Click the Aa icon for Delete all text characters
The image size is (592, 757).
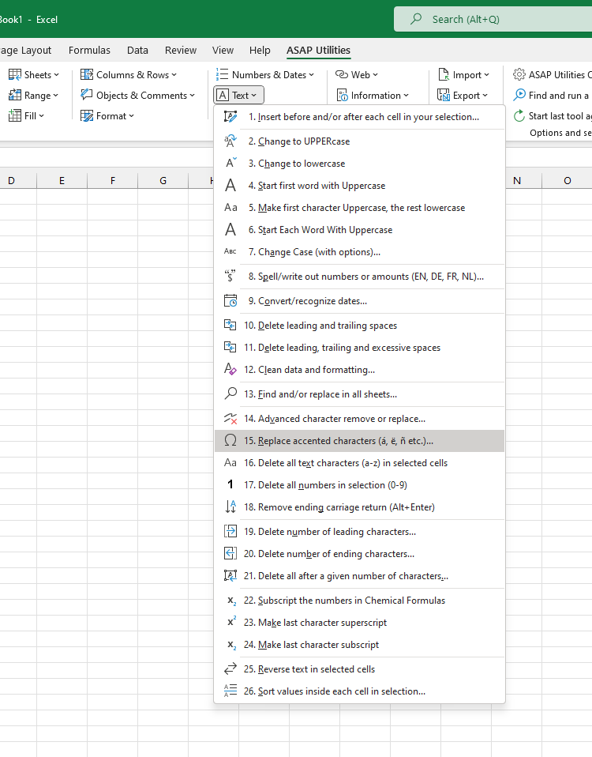click(x=230, y=463)
